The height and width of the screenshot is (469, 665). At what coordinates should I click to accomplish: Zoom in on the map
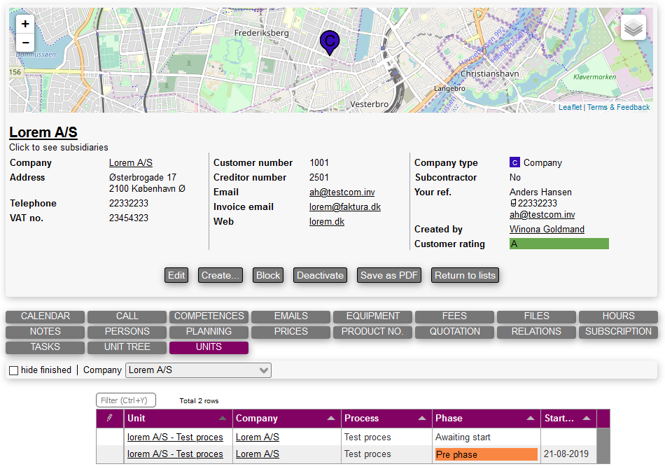[25, 24]
